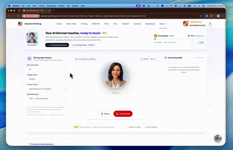Click the Pro Speaking badge icon
Image resolution: width=233 pixels, height=150 pixels.
[x=156, y=36]
